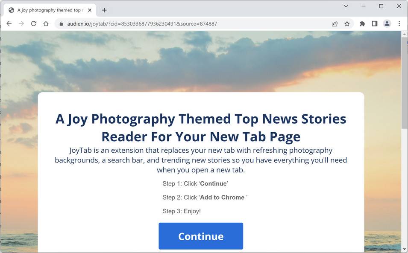Open the Extensions puzzle menu
Viewport: 408px width, 253px height.
[362, 23]
